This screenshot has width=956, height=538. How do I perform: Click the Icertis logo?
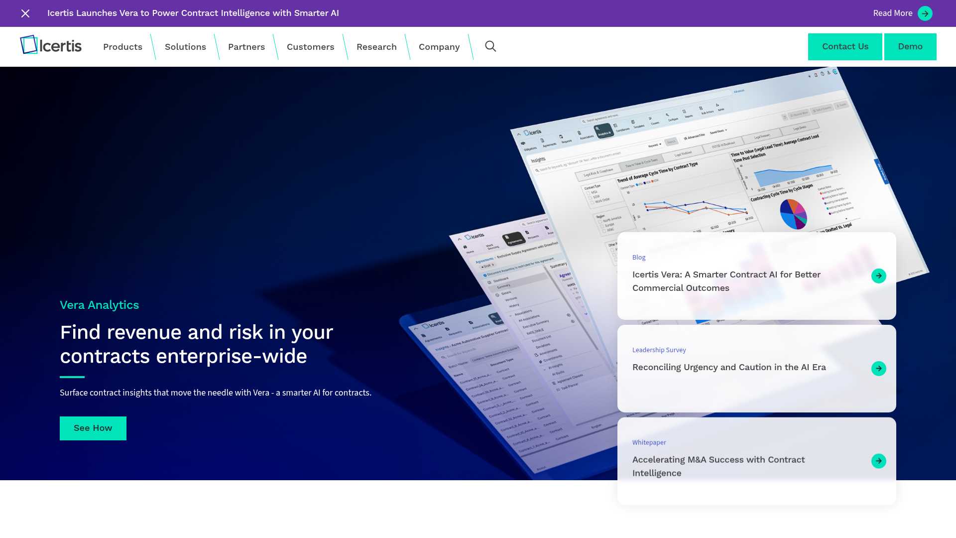(50, 45)
